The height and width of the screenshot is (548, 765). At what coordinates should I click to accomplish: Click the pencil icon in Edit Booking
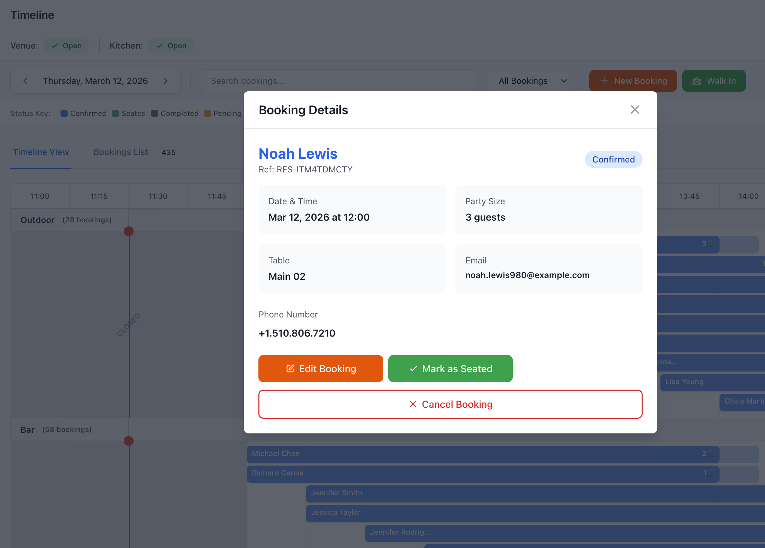coord(290,368)
